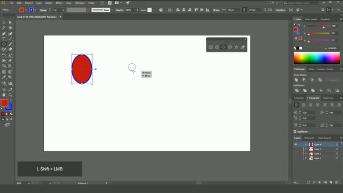Viewport: 343px width, 193px height.
Task: Select the Rotate tool
Action: tap(4, 55)
